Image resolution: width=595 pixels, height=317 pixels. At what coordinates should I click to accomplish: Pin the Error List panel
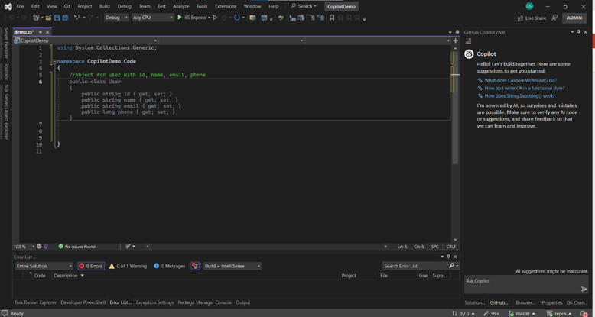click(x=448, y=257)
